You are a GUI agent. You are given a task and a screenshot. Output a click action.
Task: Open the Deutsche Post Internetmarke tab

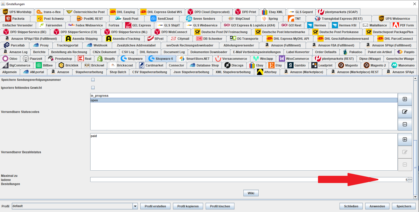point(280,32)
